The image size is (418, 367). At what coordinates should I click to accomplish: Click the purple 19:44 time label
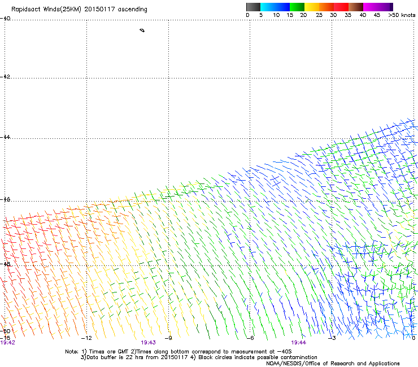point(298,343)
